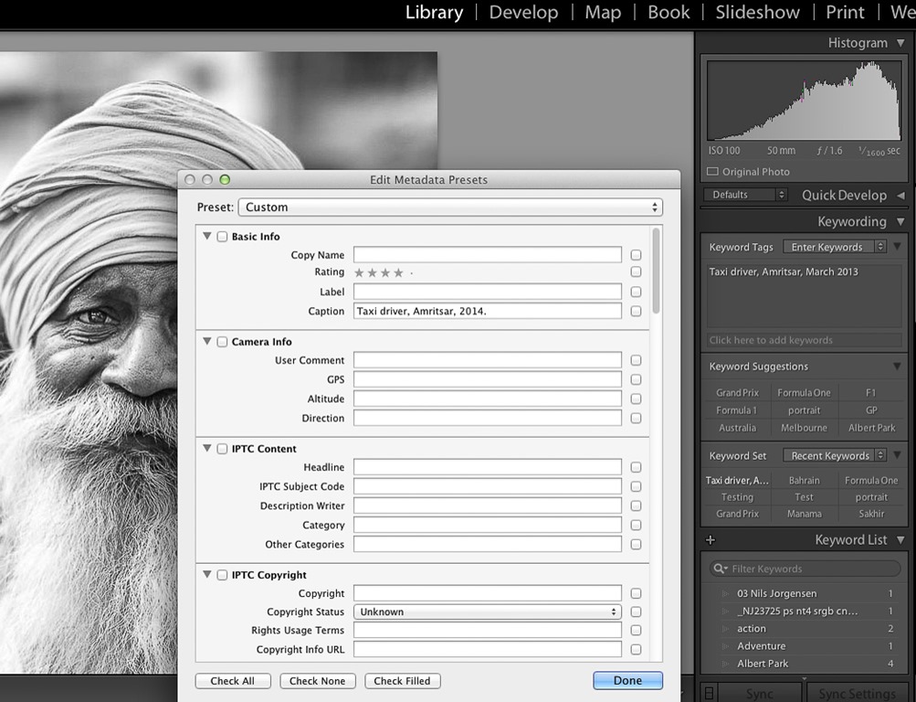This screenshot has width=916, height=702.
Task: Open Copyright Status Unknown dropdown
Action: point(488,612)
